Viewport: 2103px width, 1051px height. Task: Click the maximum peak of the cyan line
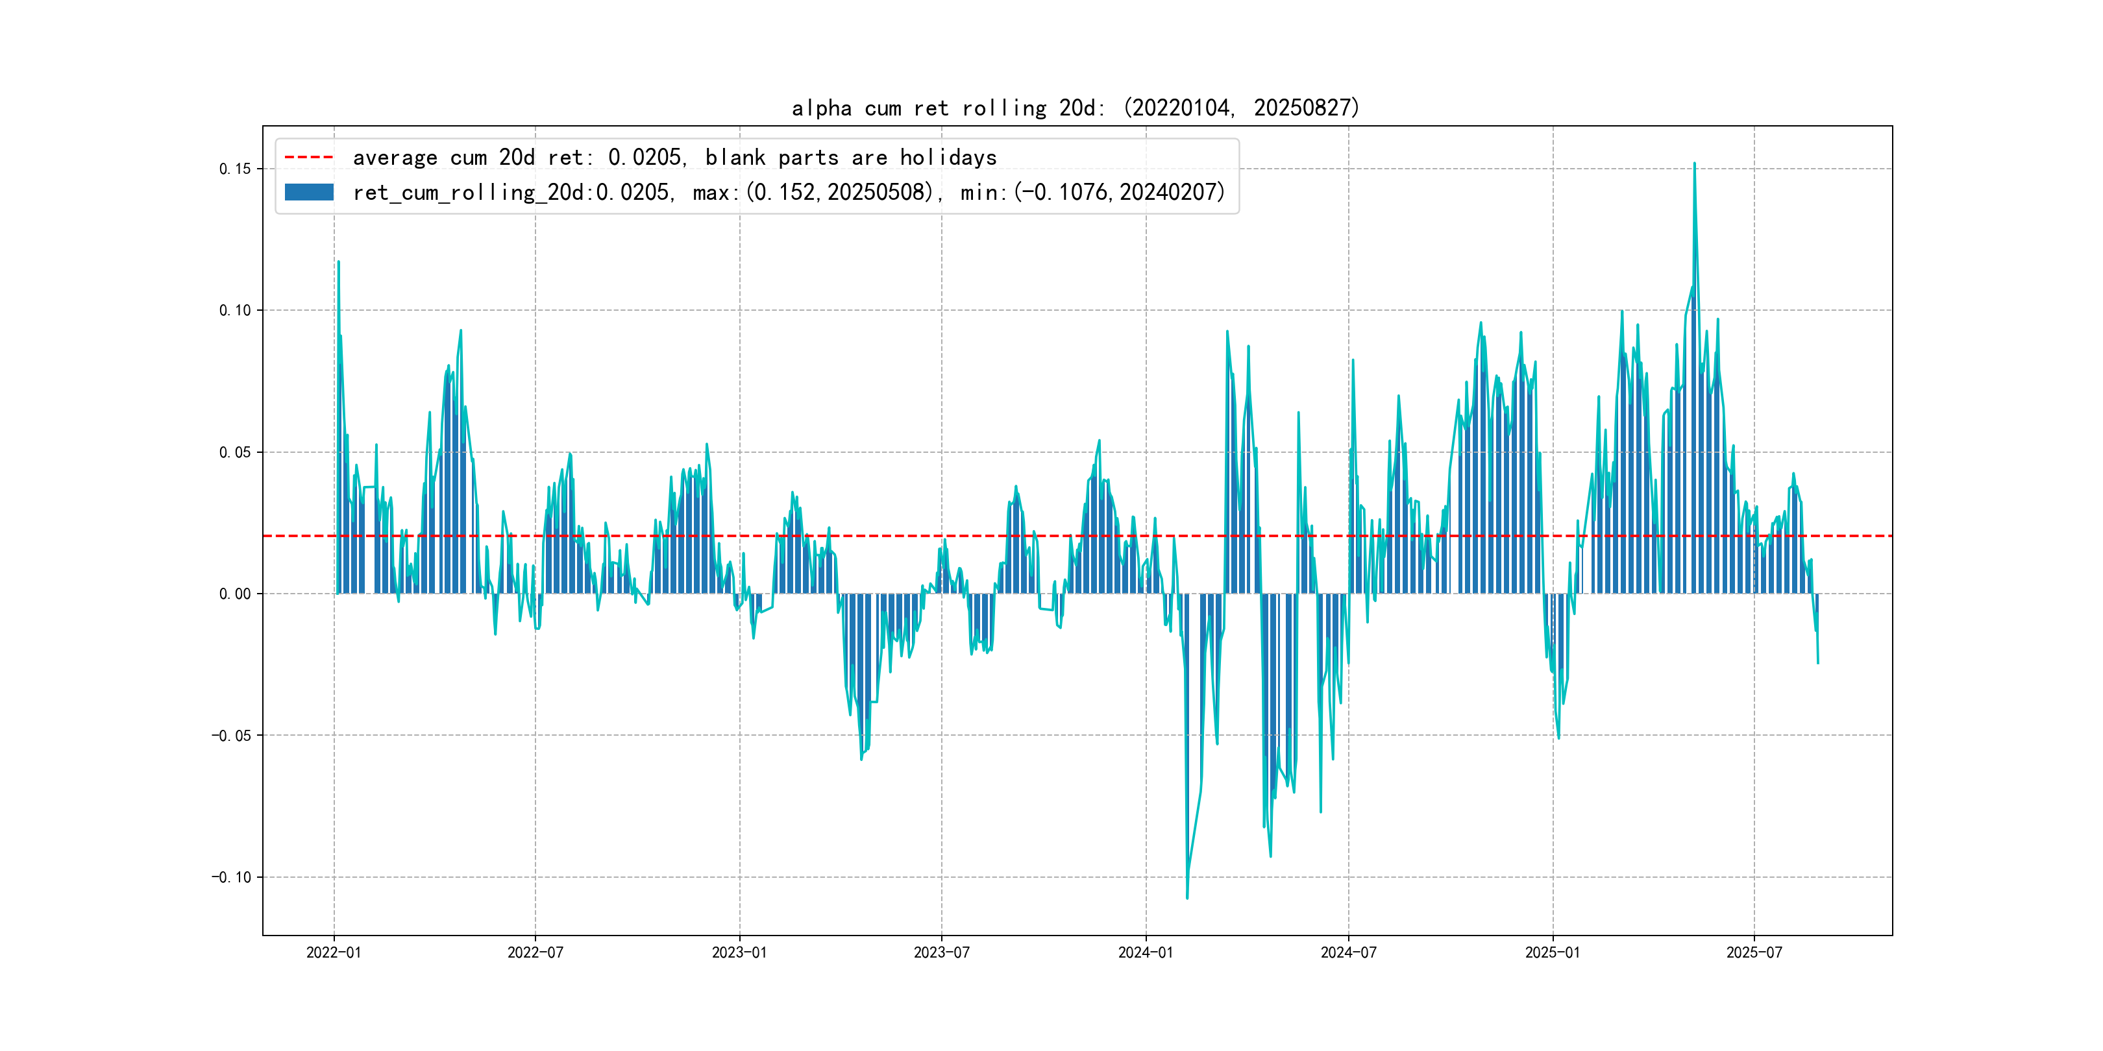1694,164
